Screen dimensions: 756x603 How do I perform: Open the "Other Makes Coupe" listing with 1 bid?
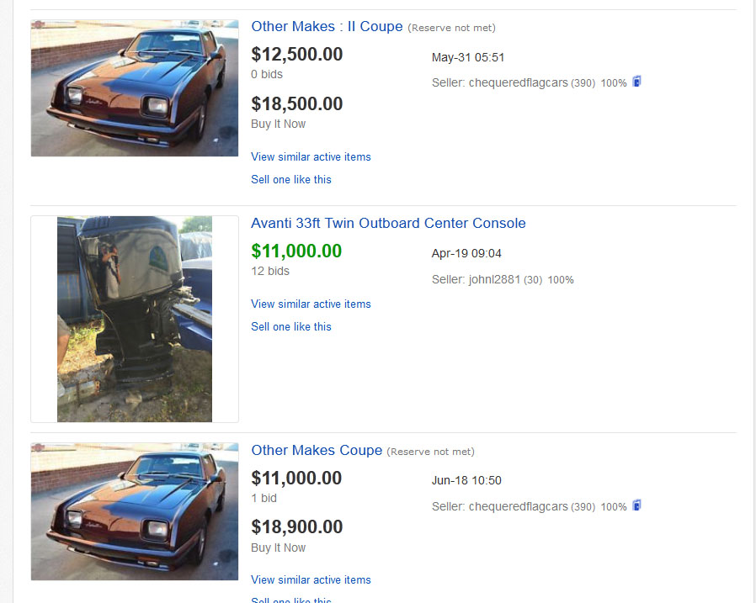coord(317,451)
